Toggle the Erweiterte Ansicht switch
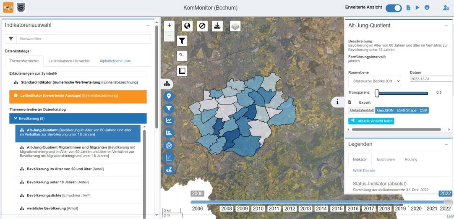Image resolution: width=454 pixels, height=219 pixels. (x=393, y=8)
